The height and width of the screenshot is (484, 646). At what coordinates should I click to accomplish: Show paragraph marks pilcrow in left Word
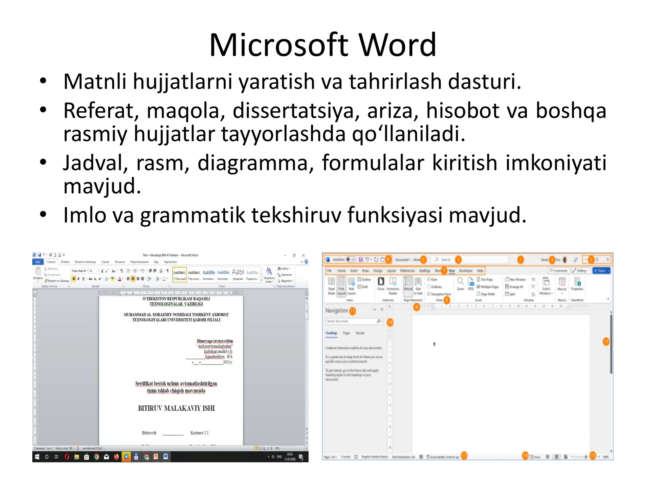[x=168, y=271]
